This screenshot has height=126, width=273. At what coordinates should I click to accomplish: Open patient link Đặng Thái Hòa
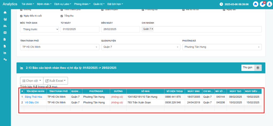[34, 97]
